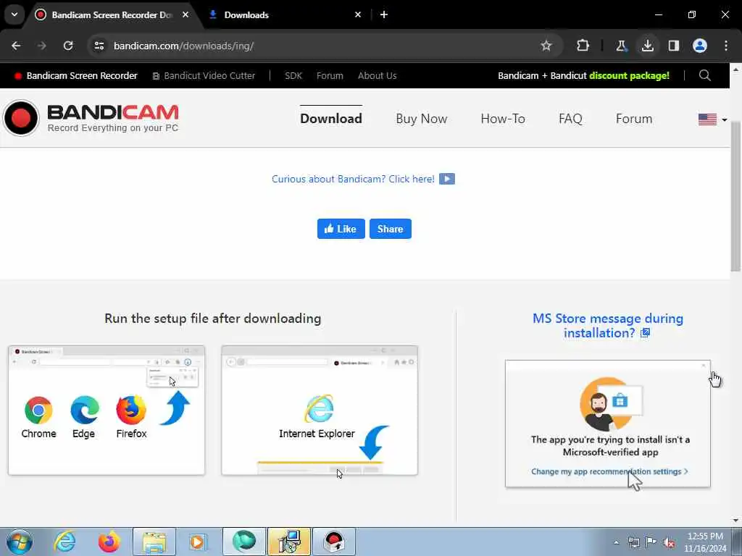Image resolution: width=742 pixels, height=556 pixels.
Task: Click the Facebook Like button
Action: coord(341,229)
